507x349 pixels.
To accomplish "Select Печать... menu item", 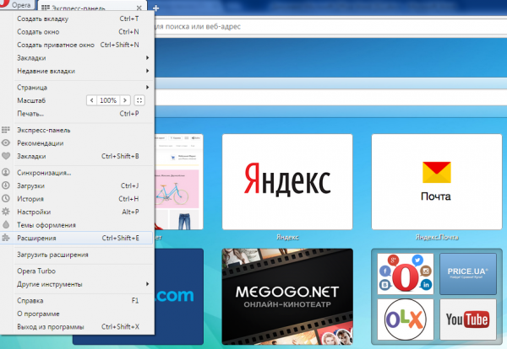I will pos(77,114).
